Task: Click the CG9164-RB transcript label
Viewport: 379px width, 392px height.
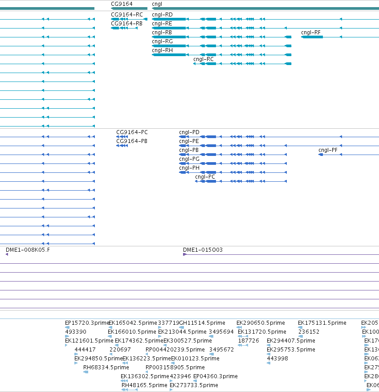Action: 127,24
